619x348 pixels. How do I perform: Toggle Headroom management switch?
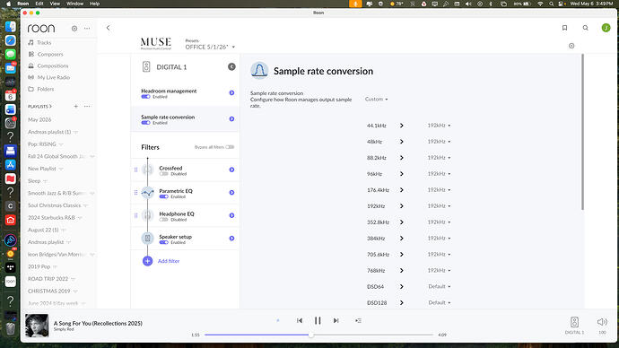pyautogui.click(x=145, y=97)
